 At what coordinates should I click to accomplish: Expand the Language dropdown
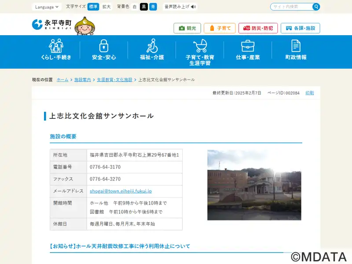[x=47, y=7]
